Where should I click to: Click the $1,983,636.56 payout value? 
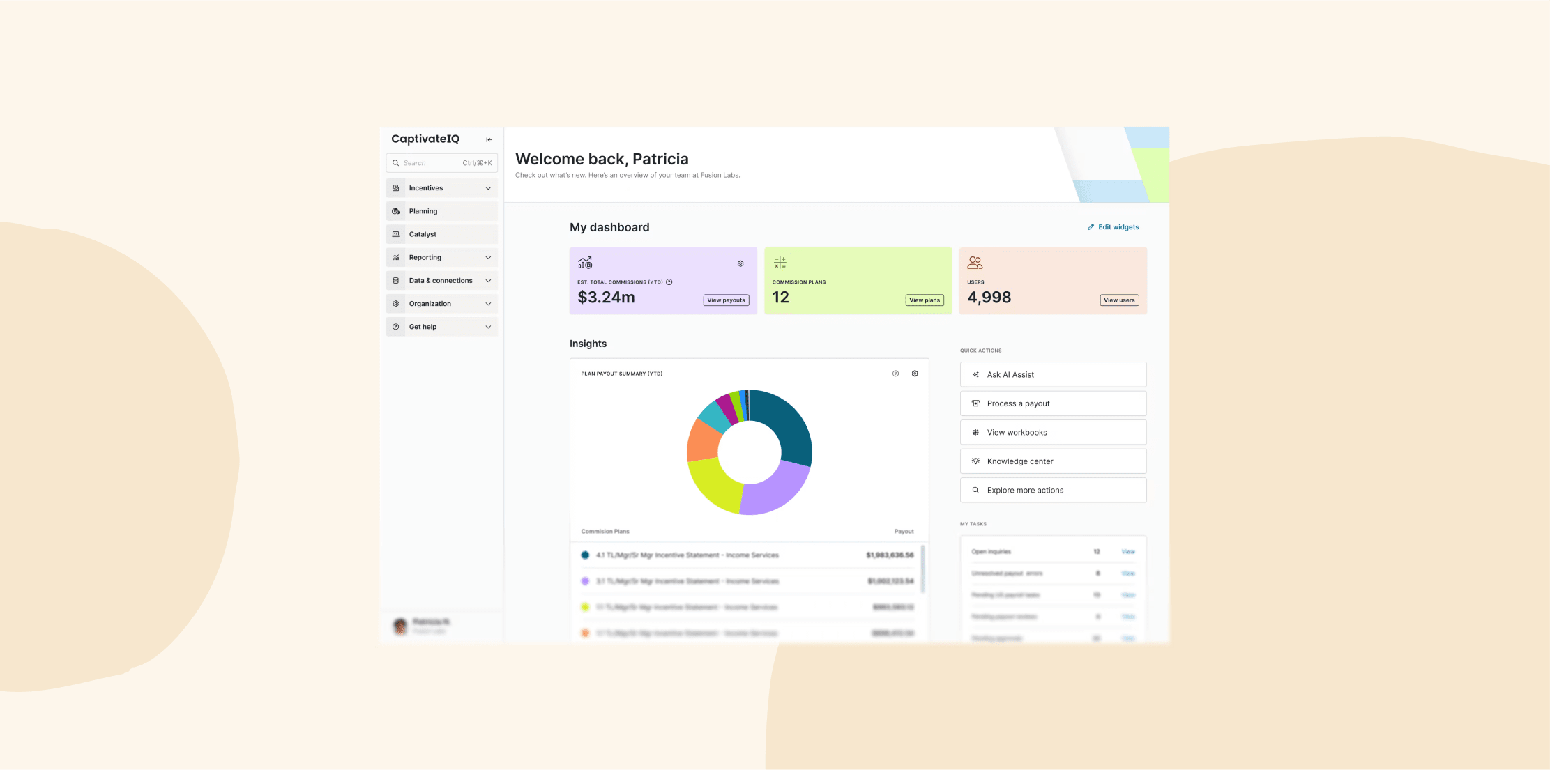890,555
